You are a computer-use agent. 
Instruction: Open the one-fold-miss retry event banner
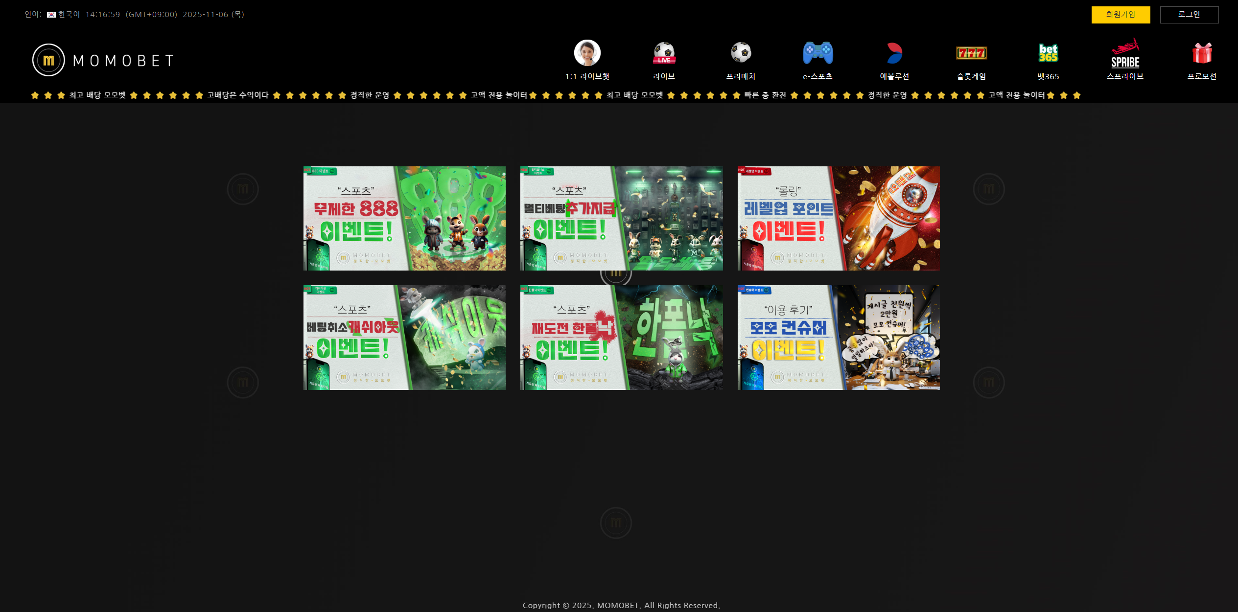click(621, 337)
